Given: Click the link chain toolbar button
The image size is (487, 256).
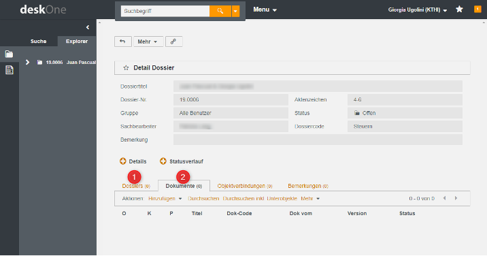Looking at the screenshot, I should (174, 42).
